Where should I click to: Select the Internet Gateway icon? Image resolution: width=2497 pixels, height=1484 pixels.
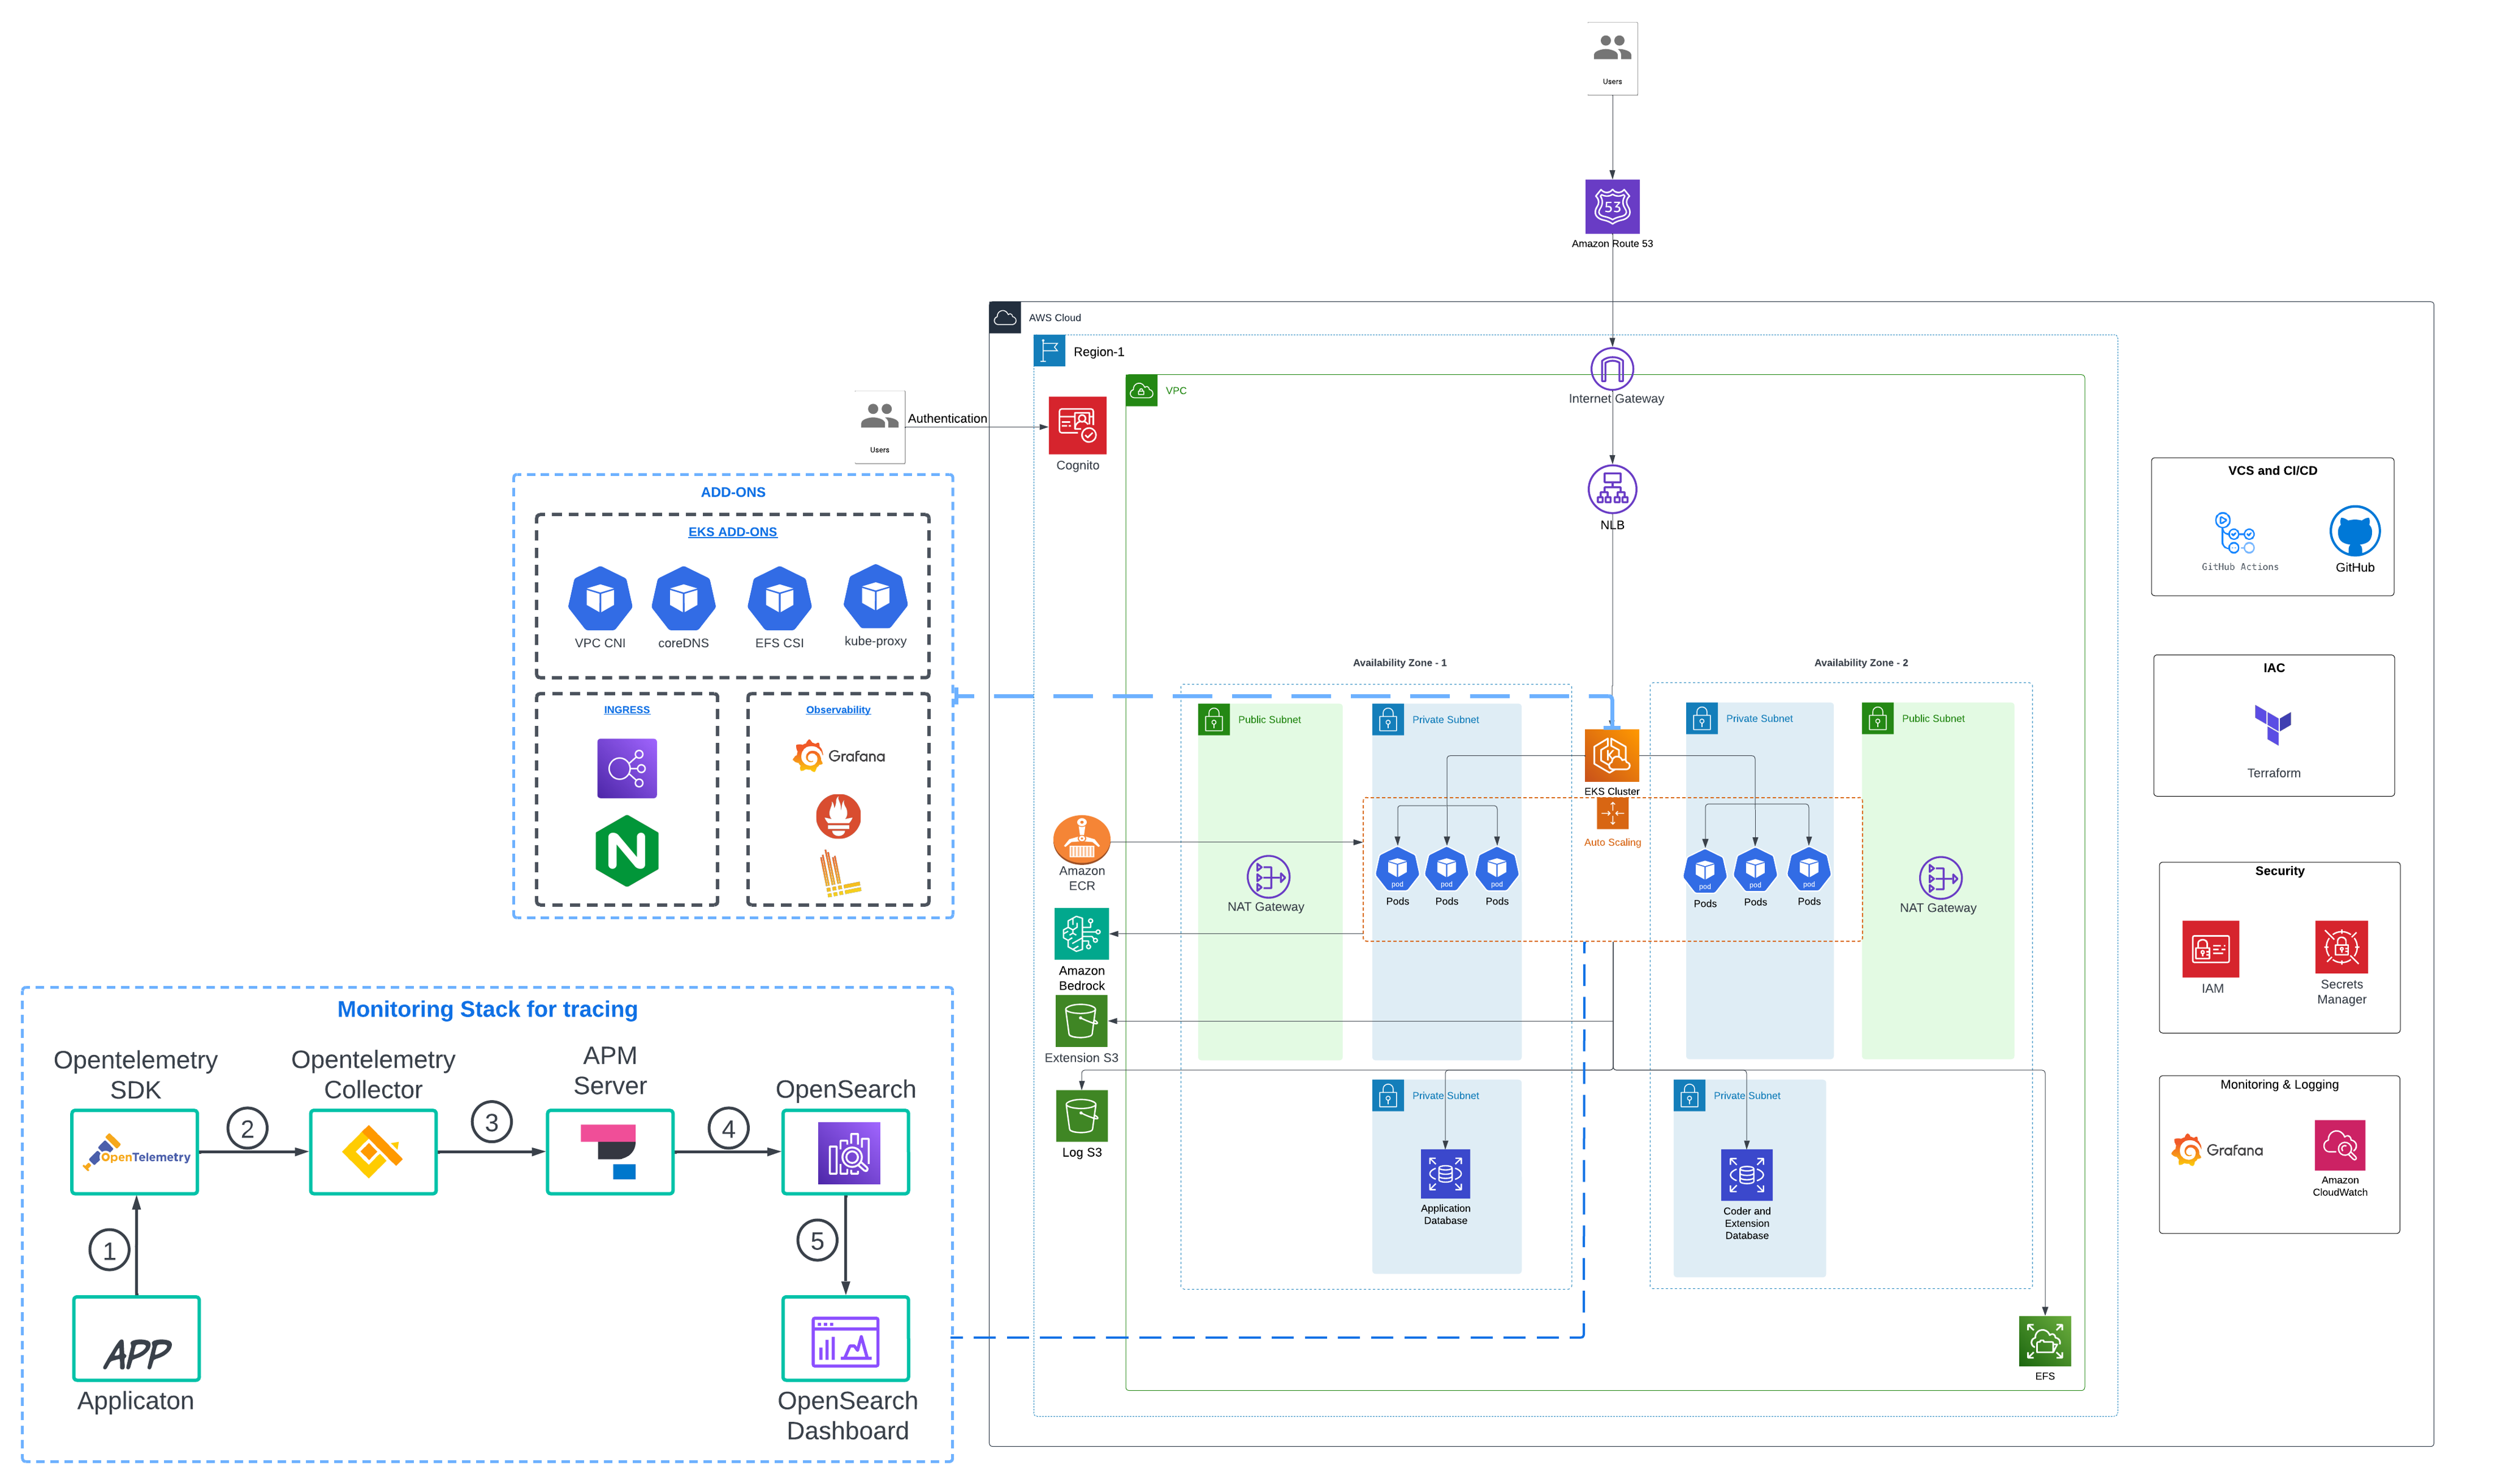[1611, 369]
